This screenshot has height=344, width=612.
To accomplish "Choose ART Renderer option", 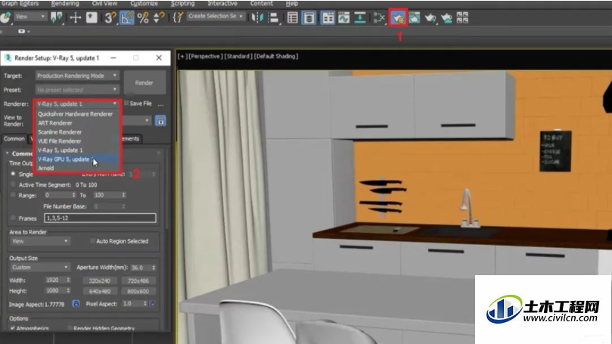I will (77, 122).
